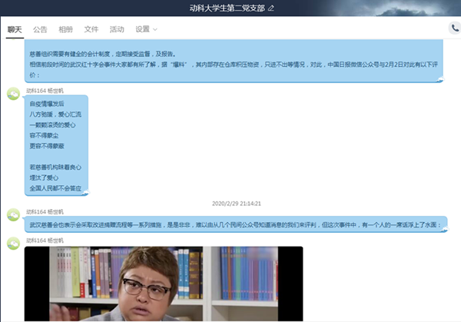The height and width of the screenshot is (322, 461).
Task: Click the arrow next to 设置
Action: (x=156, y=29)
